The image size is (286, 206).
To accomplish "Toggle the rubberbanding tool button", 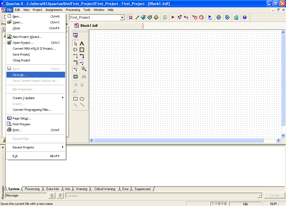I will pos(82,63).
